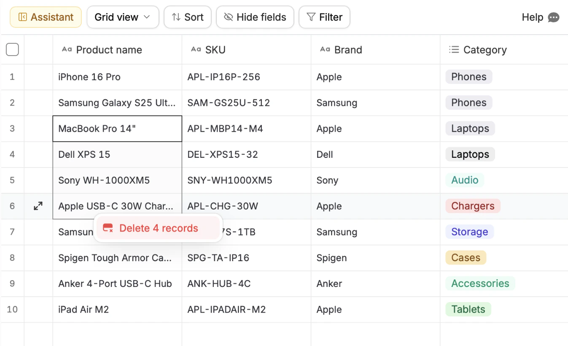Click SKU cell DEL-XPS15-32
Image resolution: width=568 pixels, height=346 pixels.
tap(246, 154)
